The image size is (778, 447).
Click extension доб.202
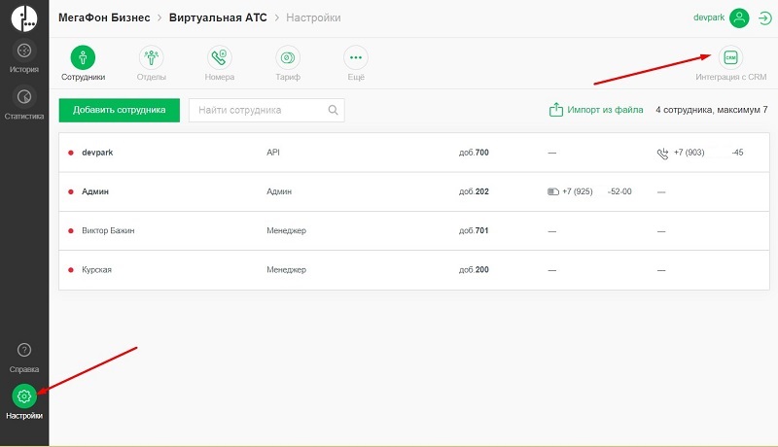point(474,191)
